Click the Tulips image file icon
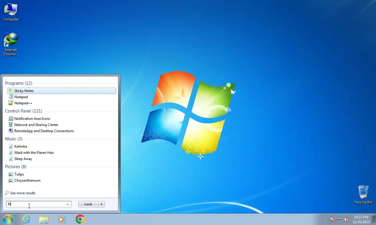 click(11, 174)
